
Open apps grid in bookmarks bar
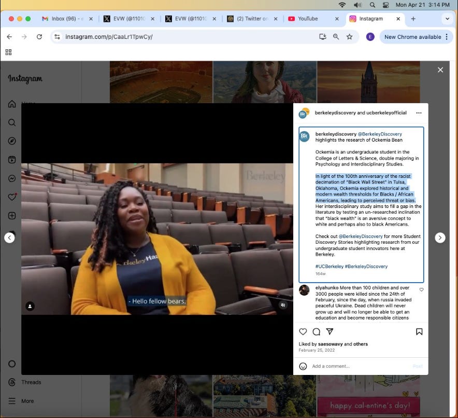click(x=8, y=52)
